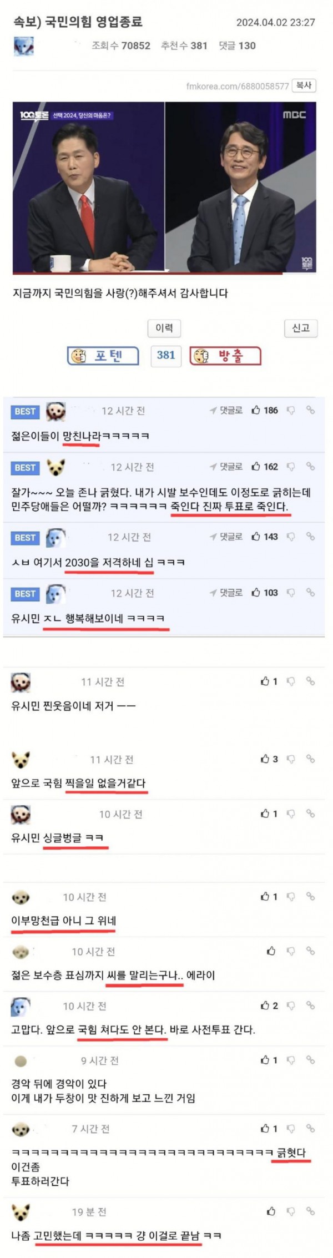Click the 381 recommendation count box
Viewport: 333px width, 1258px height.
point(165,356)
